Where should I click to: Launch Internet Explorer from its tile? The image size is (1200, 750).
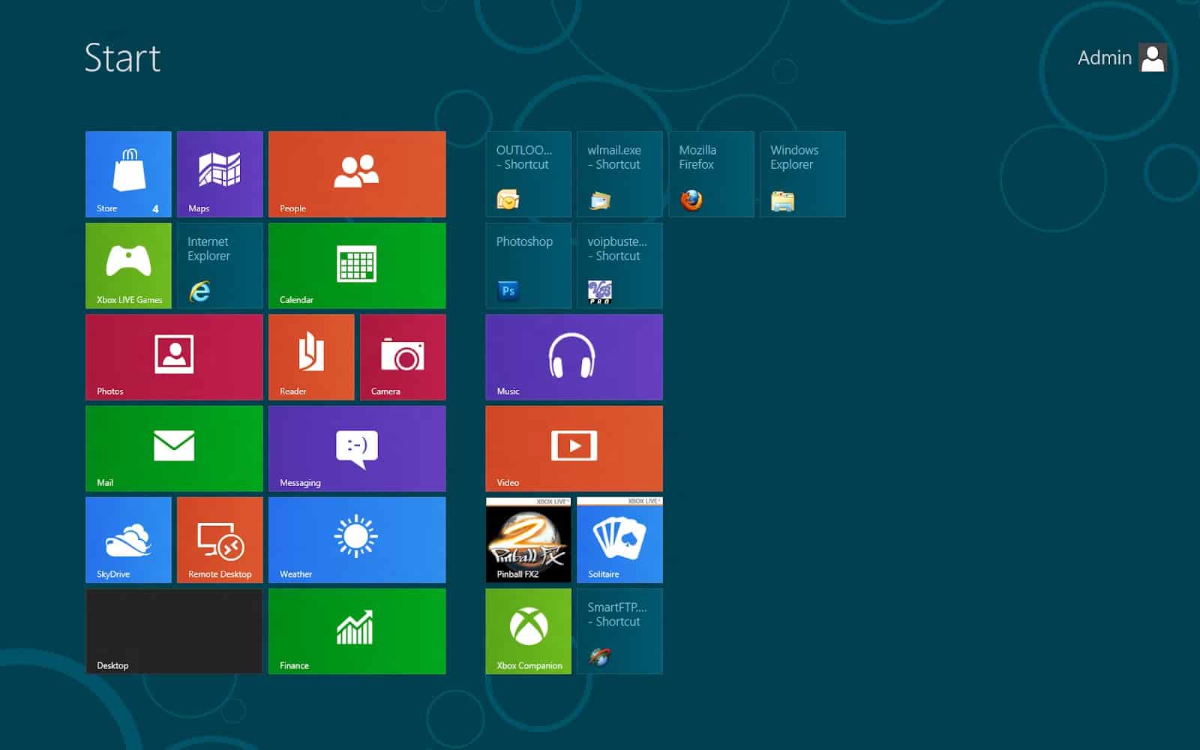pos(220,265)
